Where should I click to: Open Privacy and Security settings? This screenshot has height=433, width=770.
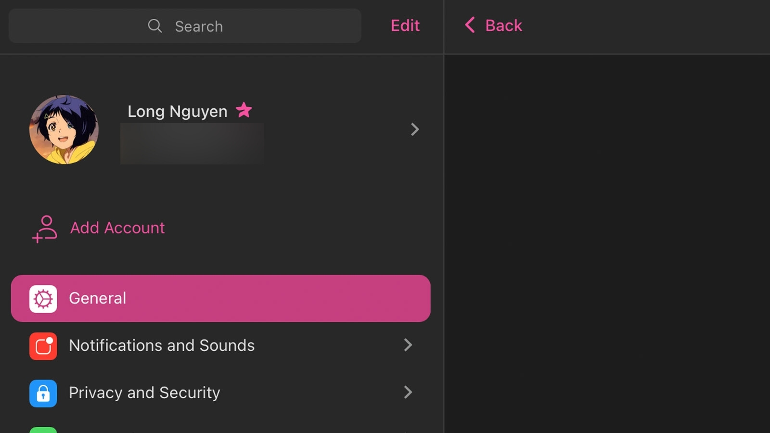(220, 393)
